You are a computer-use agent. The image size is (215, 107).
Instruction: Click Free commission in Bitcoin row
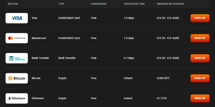(94, 78)
